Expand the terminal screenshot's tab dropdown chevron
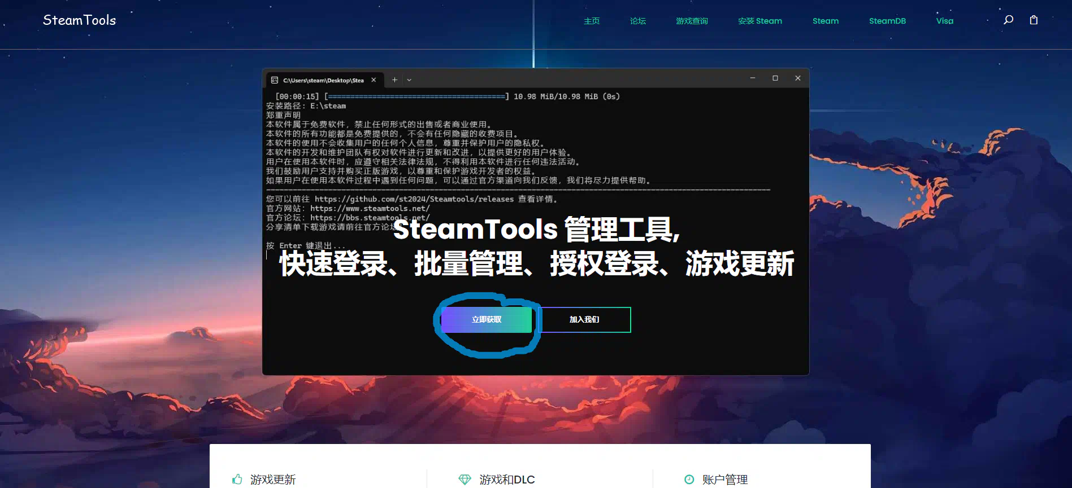The height and width of the screenshot is (488, 1072). (x=409, y=80)
